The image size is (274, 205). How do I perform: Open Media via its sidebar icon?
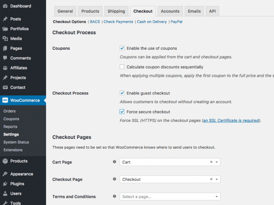tap(5, 39)
